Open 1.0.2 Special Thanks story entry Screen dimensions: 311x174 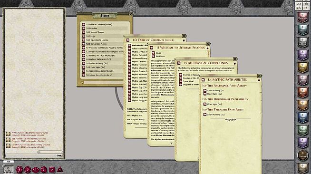pos(95,32)
